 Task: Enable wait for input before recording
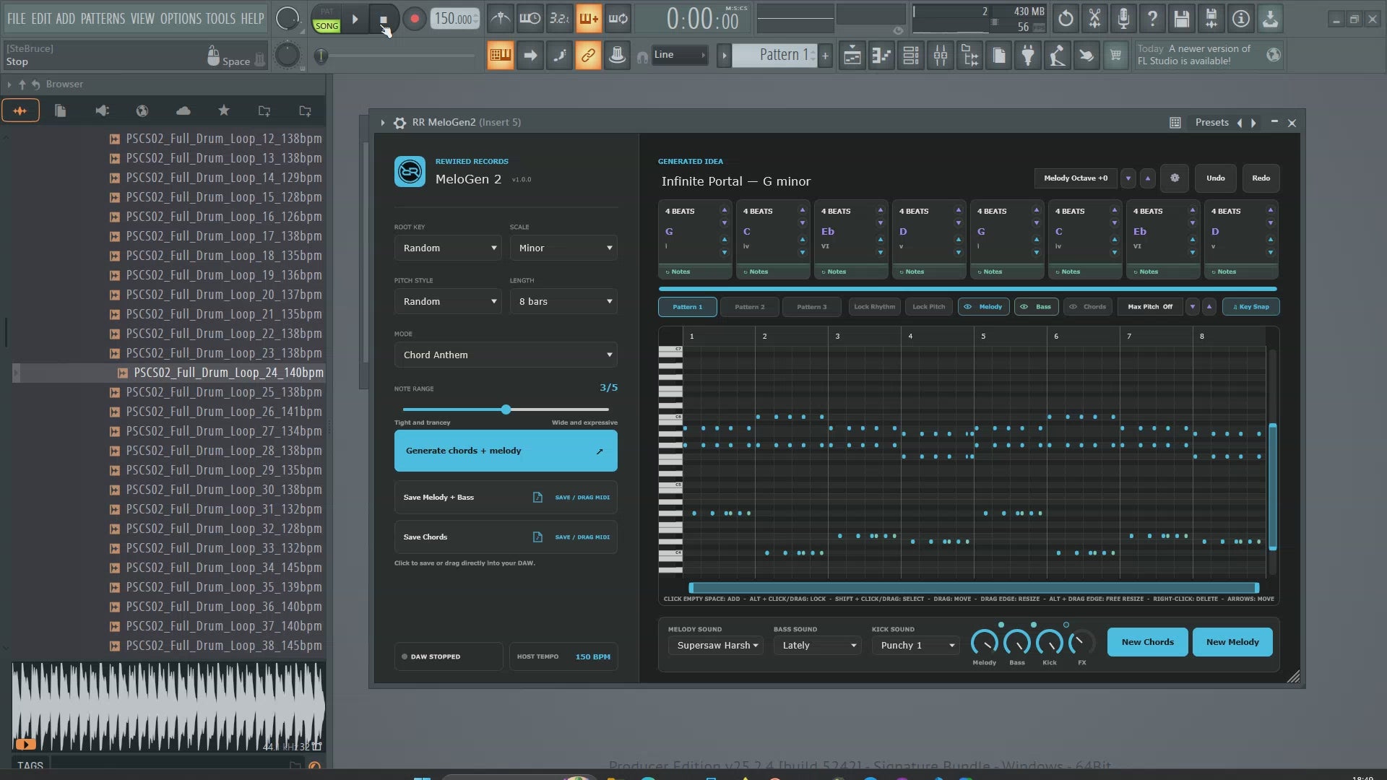tap(530, 19)
